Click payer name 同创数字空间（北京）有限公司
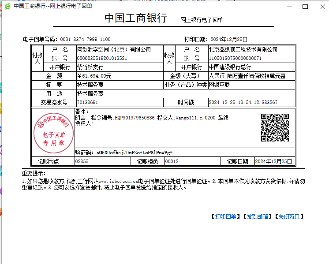 pyautogui.click(x=114, y=49)
